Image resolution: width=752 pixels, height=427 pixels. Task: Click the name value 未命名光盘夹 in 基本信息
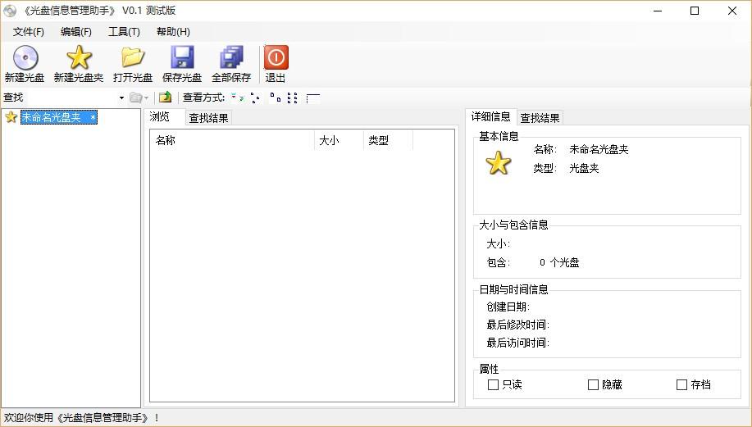(x=599, y=149)
